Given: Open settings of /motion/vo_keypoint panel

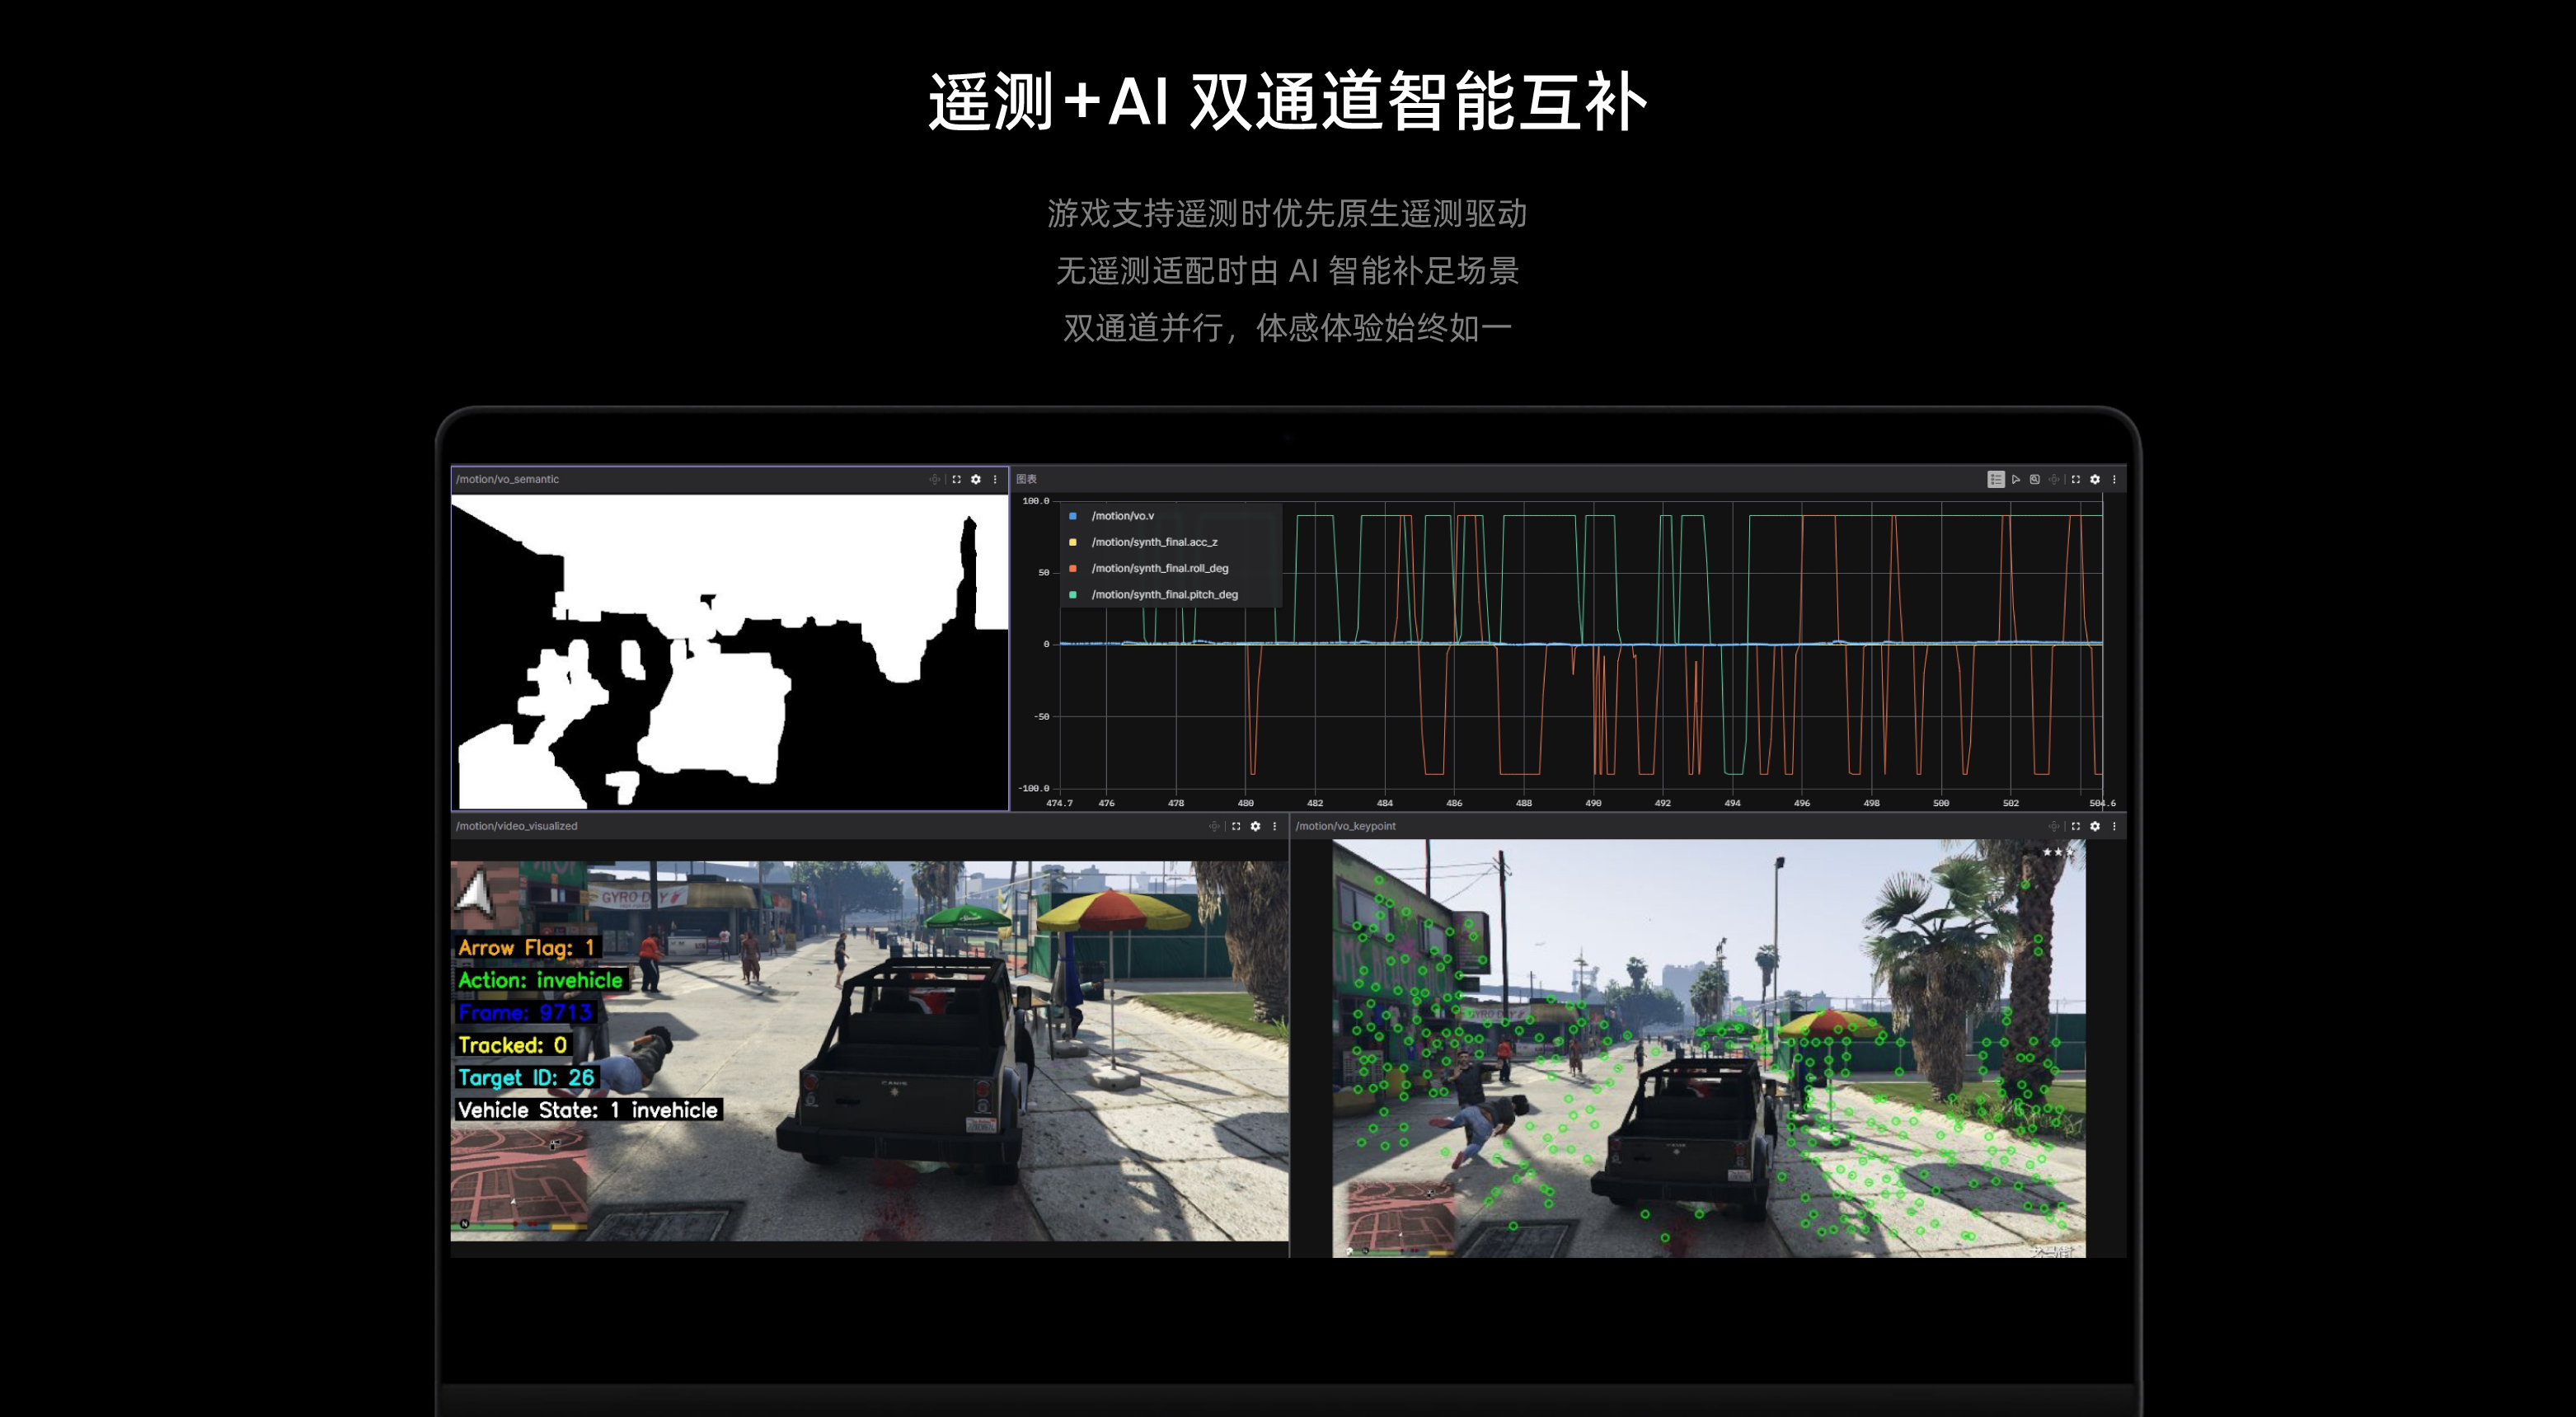Looking at the screenshot, I should click(2095, 826).
